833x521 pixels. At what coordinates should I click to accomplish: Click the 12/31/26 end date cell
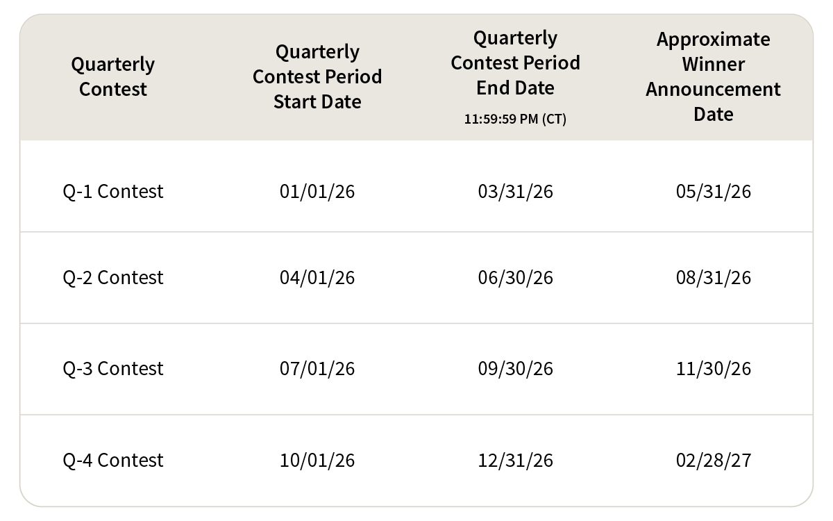pyautogui.click(x=515, y=460)
